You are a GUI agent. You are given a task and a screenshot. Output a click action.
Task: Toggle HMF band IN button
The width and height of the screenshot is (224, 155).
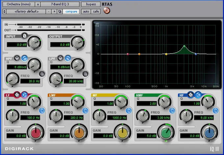tap(172, 111)
